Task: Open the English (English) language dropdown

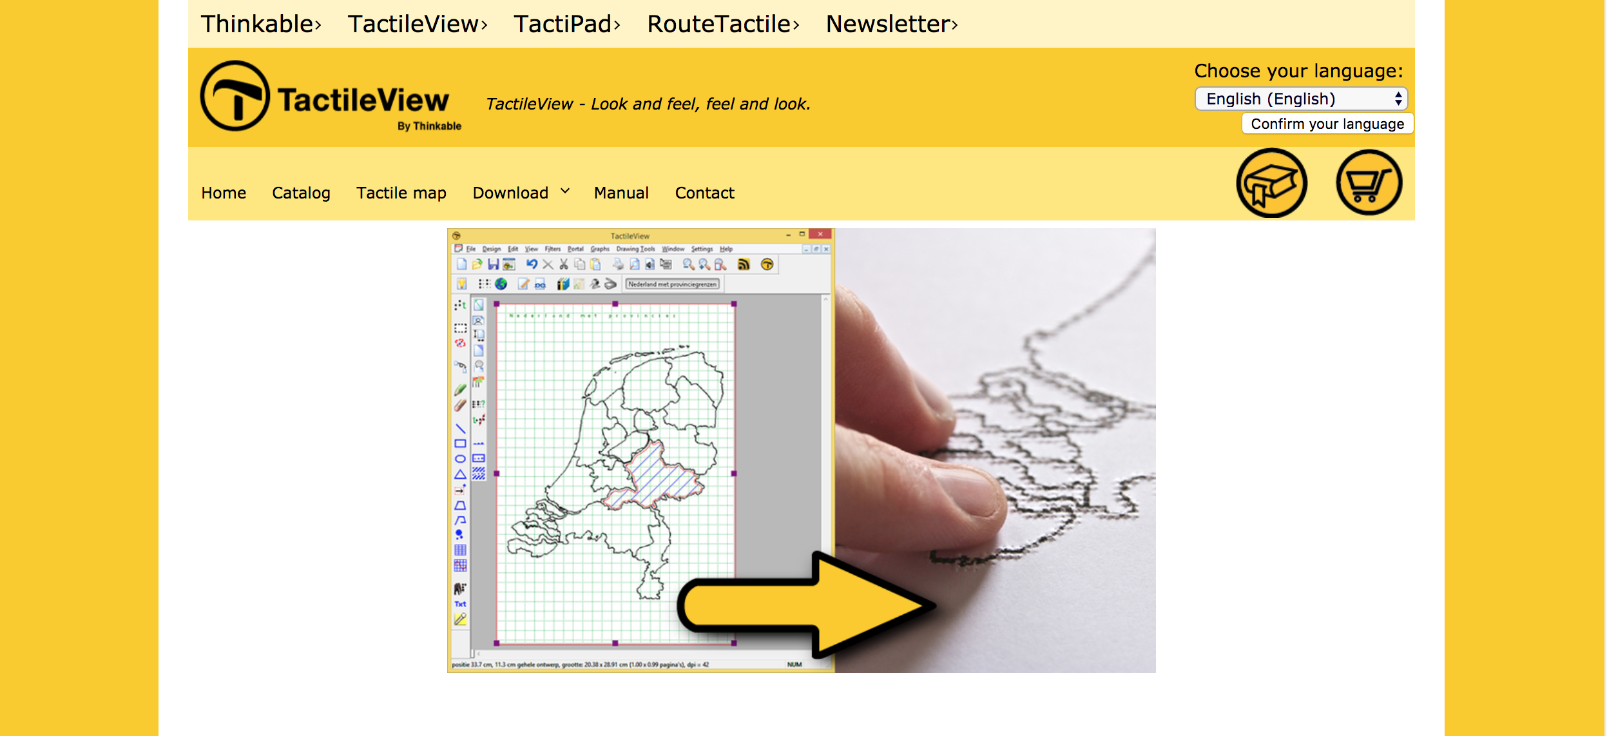Action: (1301, 99)
